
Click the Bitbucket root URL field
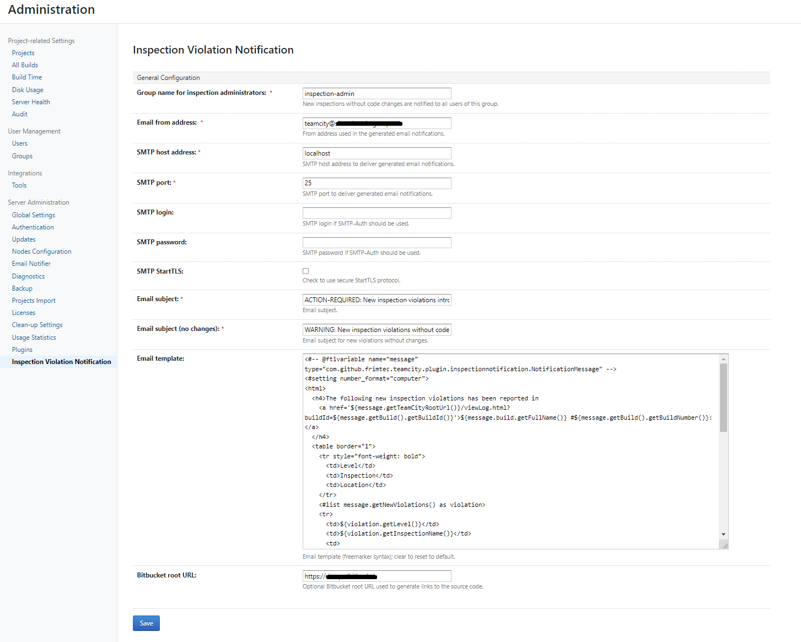point(377,576)
